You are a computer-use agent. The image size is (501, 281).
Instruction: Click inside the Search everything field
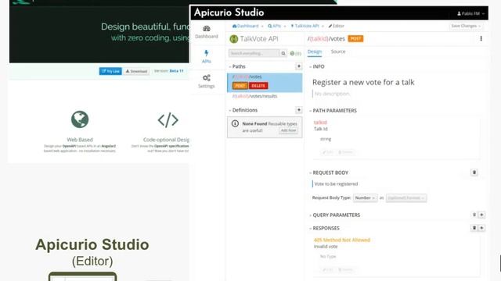(x=254, y=53)
